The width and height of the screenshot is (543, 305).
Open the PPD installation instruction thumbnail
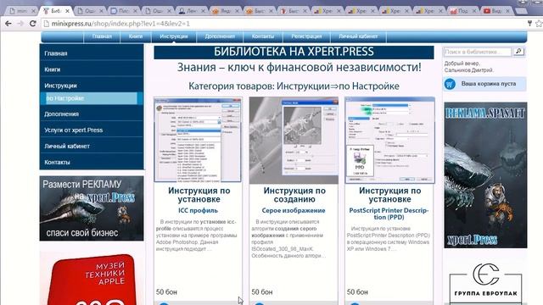(x=389, y=140)
